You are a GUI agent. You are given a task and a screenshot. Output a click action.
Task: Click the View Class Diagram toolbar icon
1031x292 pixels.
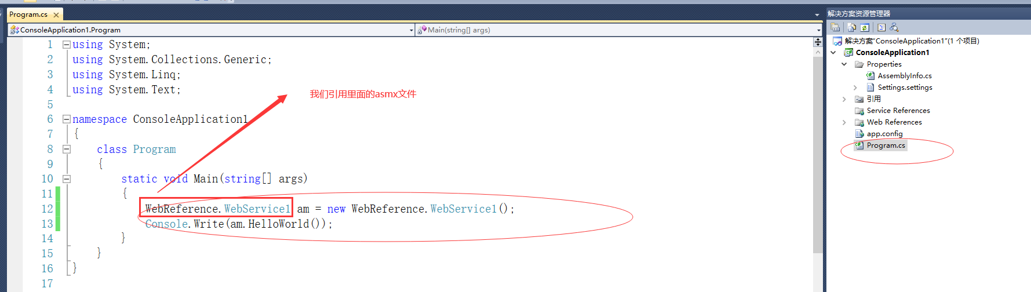point(894,27)
